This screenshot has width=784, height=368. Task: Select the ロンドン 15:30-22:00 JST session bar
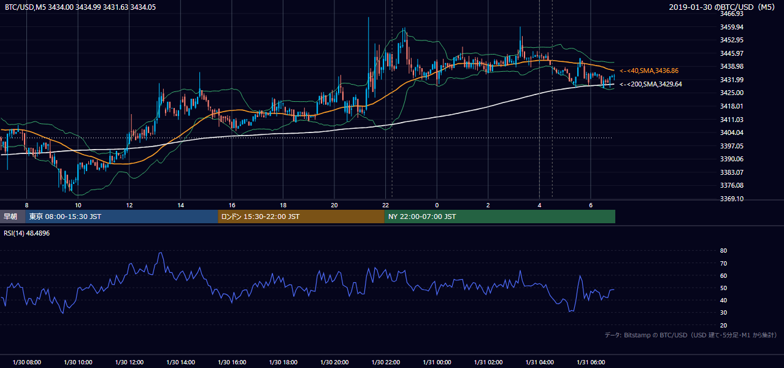point(301,217)
